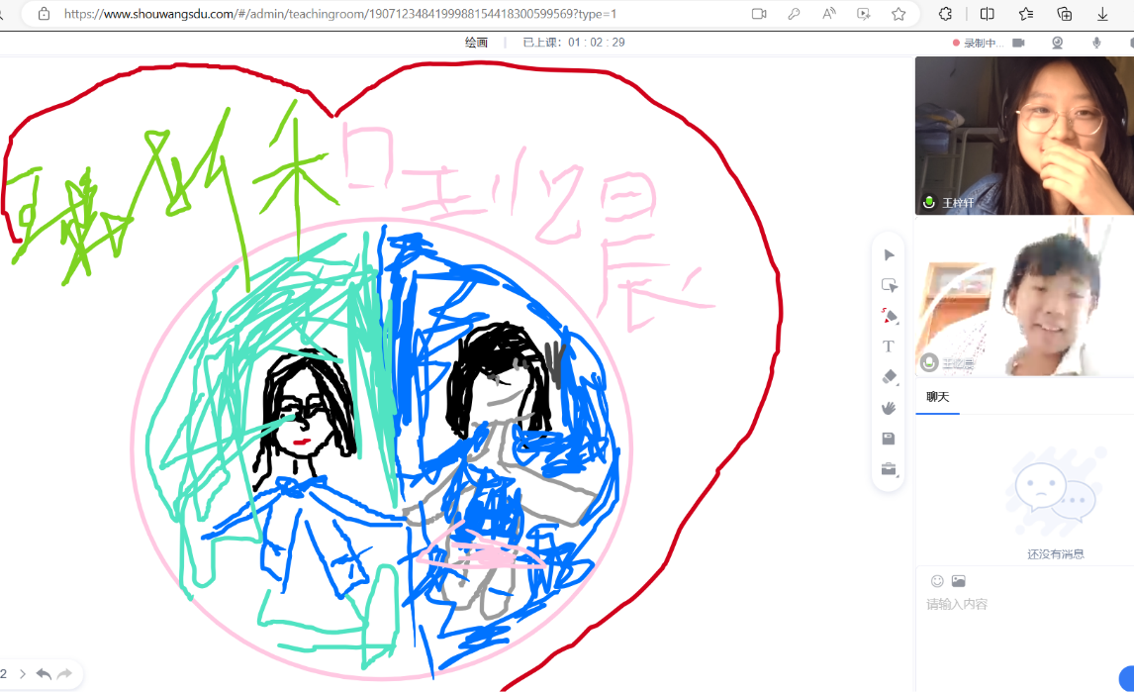Click the class elapsed timer 01:02:29
The height and width of the screenshot is (692, 1134).
(596, 43)
